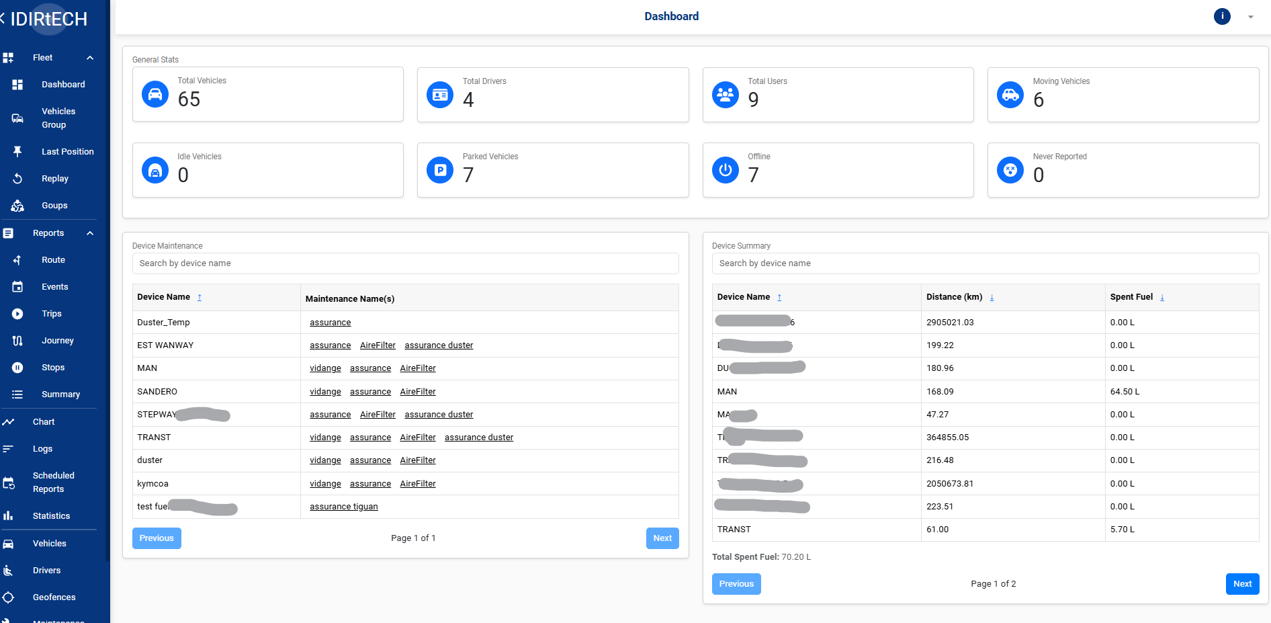Image resolution: width=1271 pixels, height=623 pixels.
Task: Click the Replay icon in sidebar
Action: point(17,179)
